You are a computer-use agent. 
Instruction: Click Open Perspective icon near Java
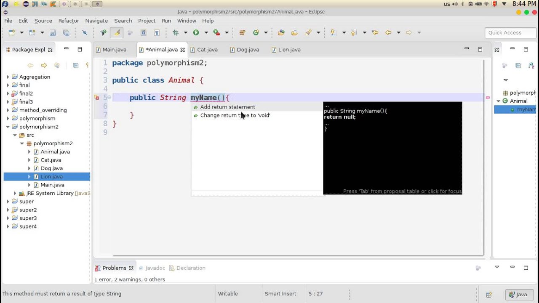[x=489, y=295]
